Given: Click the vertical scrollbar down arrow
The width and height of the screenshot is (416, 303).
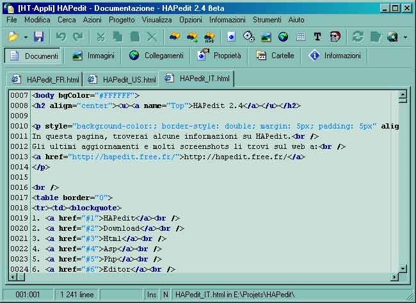Looking at the screenshot, I should (x=403, y=268).
